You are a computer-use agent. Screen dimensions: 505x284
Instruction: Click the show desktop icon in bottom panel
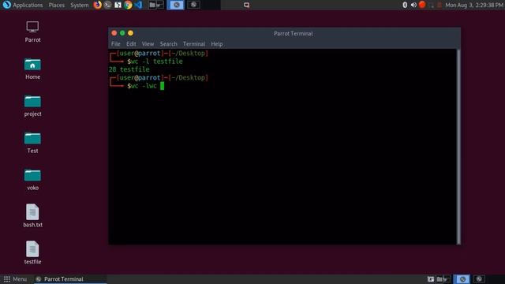pyautogui.click(x=431, y=279)
